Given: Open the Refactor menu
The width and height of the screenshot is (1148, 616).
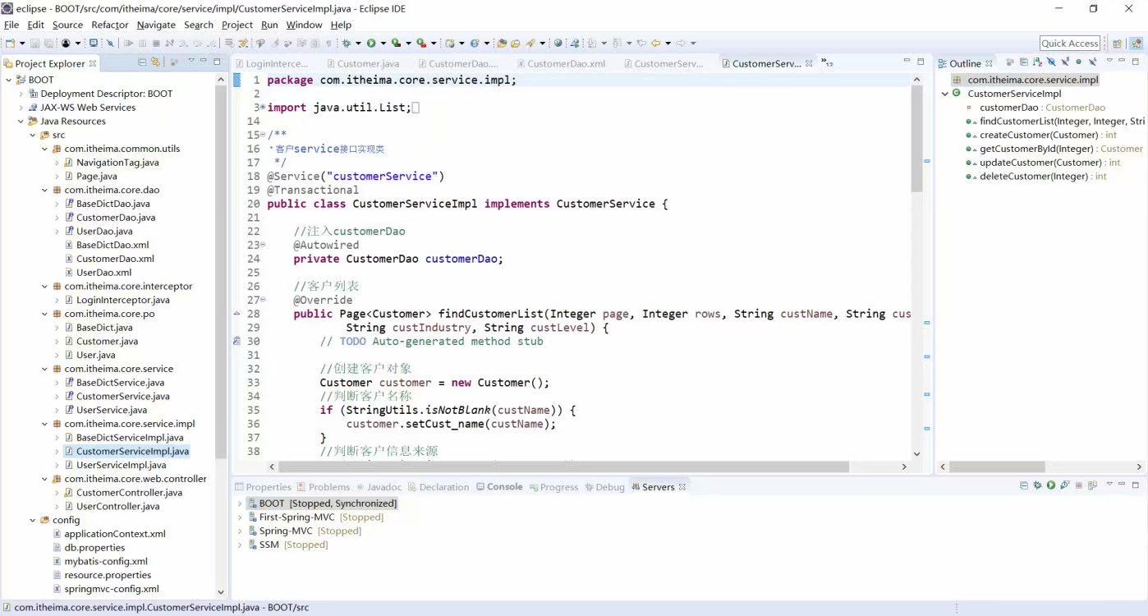Looking at the screenshot, I should 110,25.
